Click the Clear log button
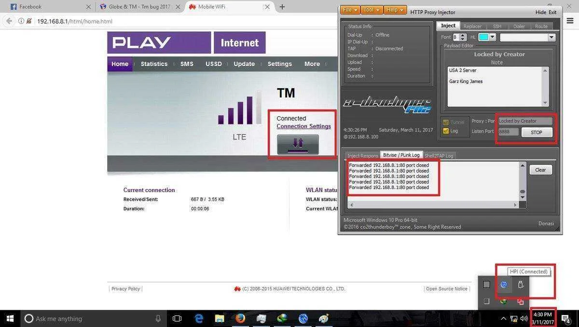Viewport: 579px width, 327px height. coord(540,170)
